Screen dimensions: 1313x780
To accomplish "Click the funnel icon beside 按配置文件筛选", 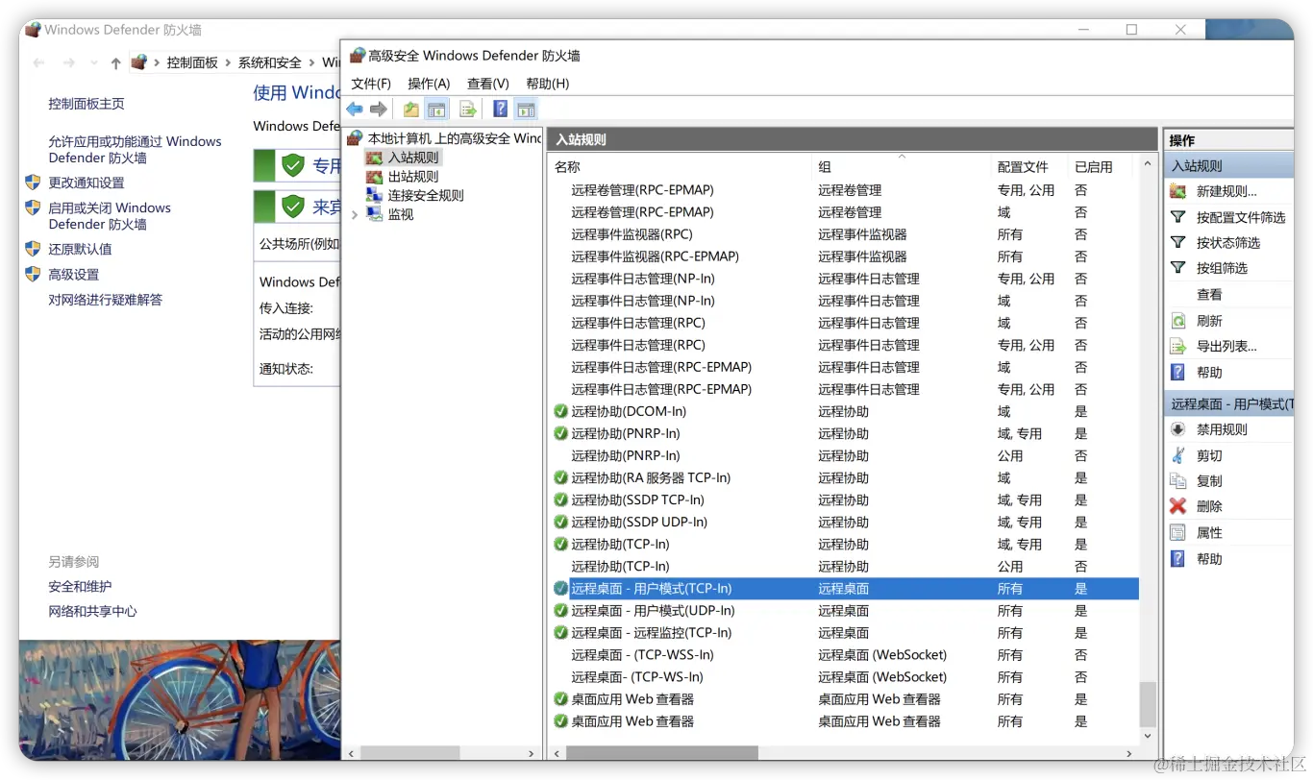I will pos(1178,217).
